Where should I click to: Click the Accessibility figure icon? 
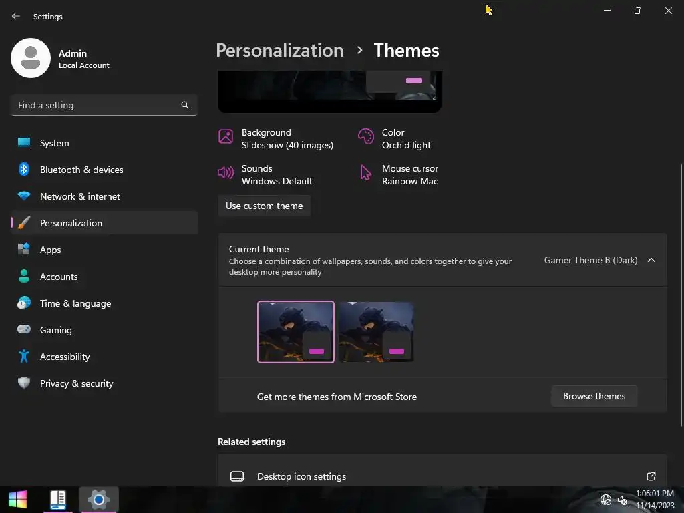click(x=24, y=356)
